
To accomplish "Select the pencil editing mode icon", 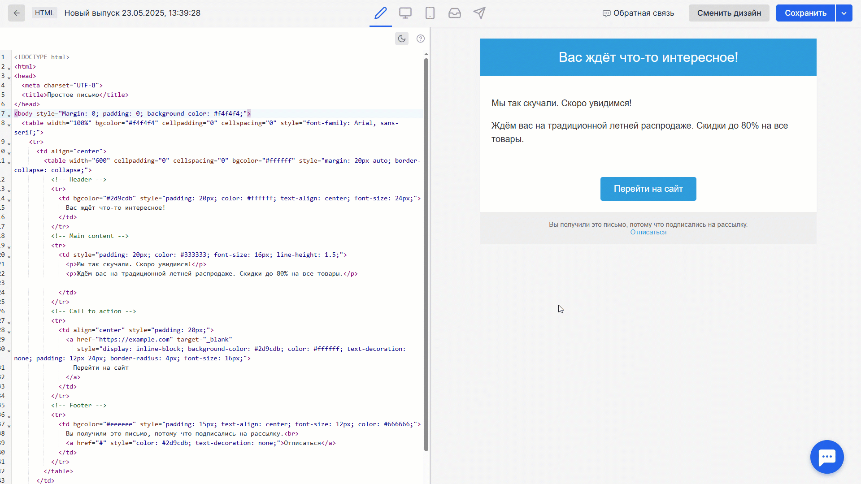I will coord(380,13).
